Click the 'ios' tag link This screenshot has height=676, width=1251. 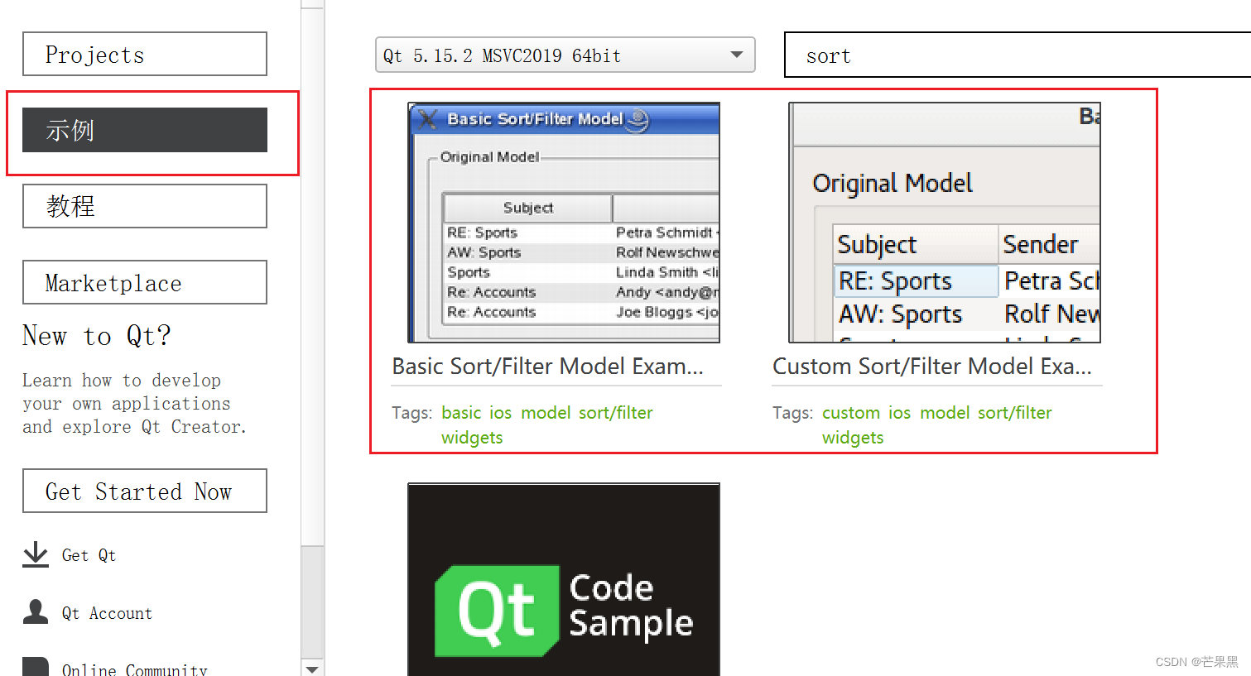[x=500, y=412]
